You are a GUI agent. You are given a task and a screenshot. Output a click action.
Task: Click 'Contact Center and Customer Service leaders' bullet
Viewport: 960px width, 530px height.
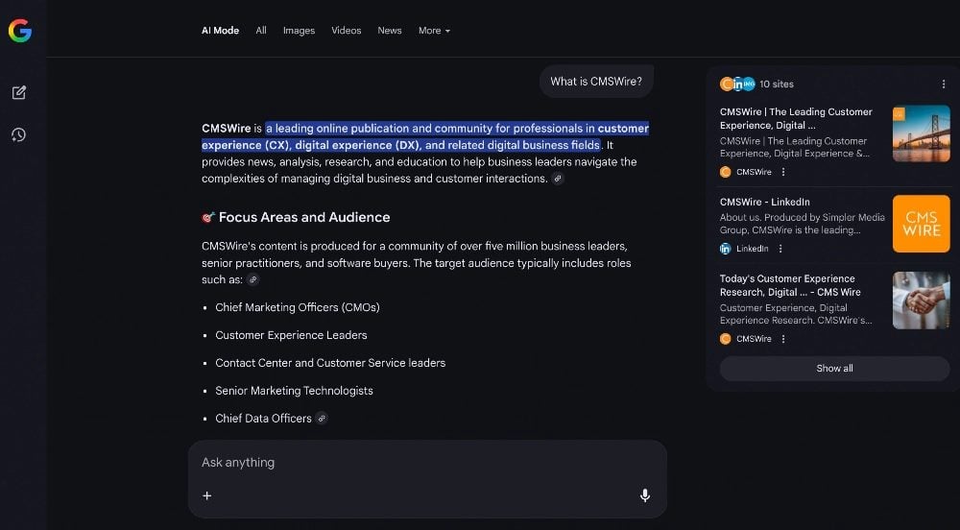tap(330, 363)
